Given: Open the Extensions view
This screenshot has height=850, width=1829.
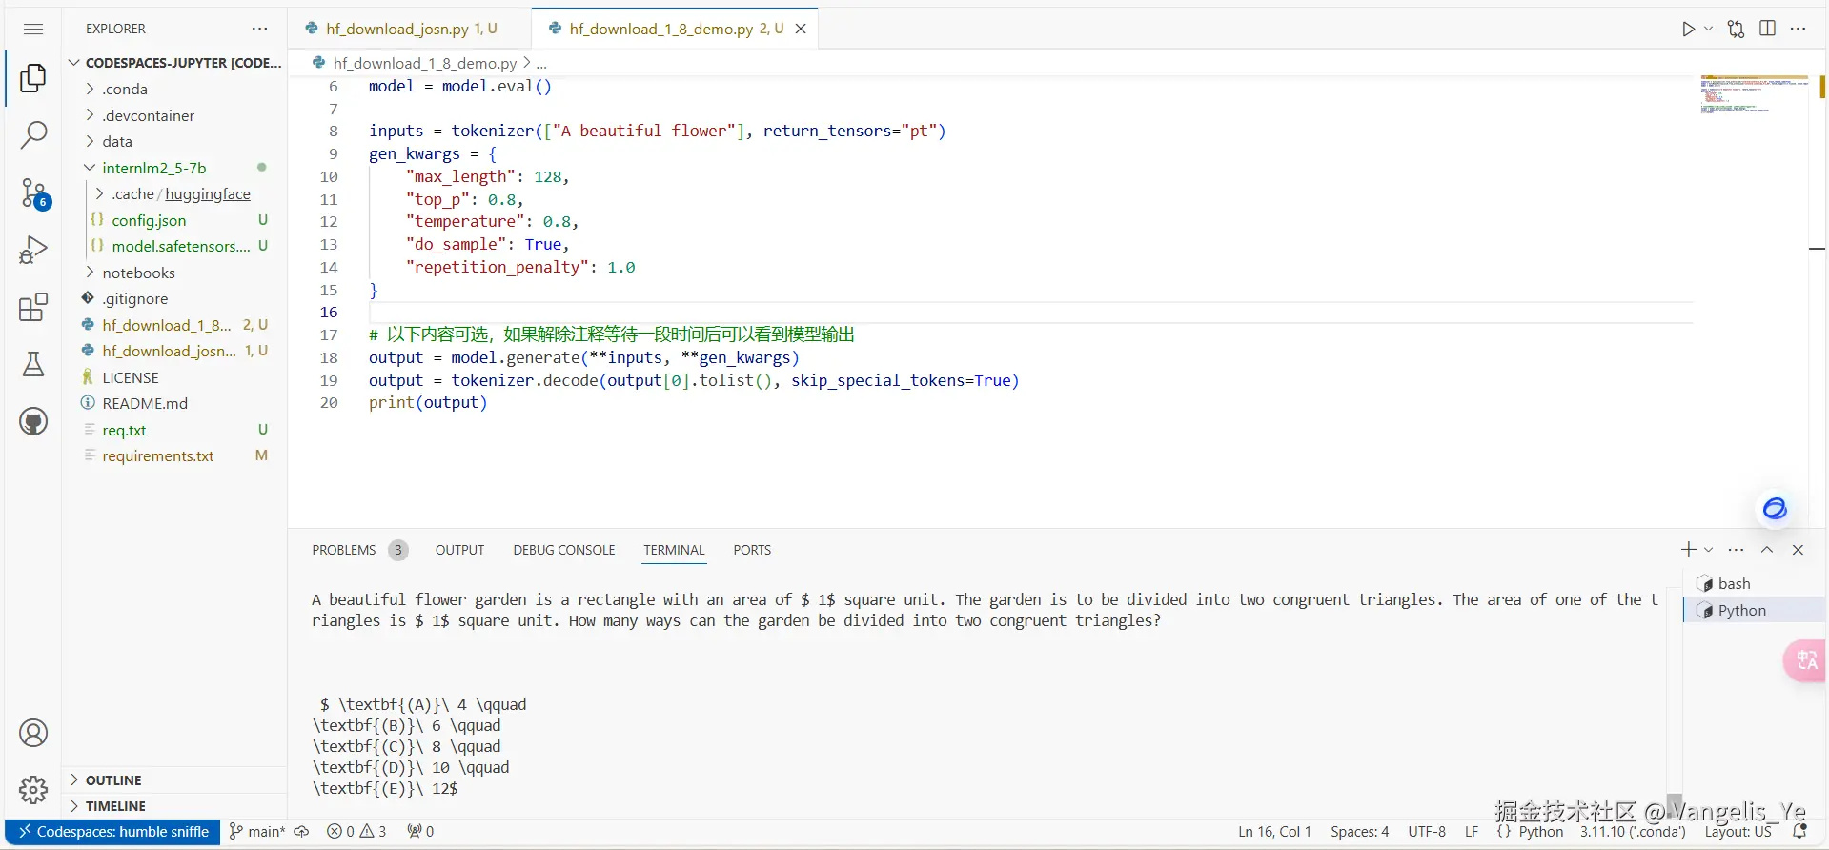Looking at the screenshot, I should coord(33,307).
